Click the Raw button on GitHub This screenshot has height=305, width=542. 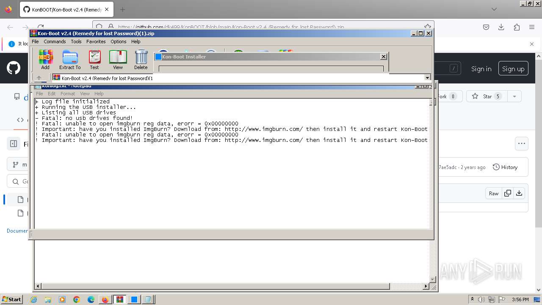click(494, 194)
